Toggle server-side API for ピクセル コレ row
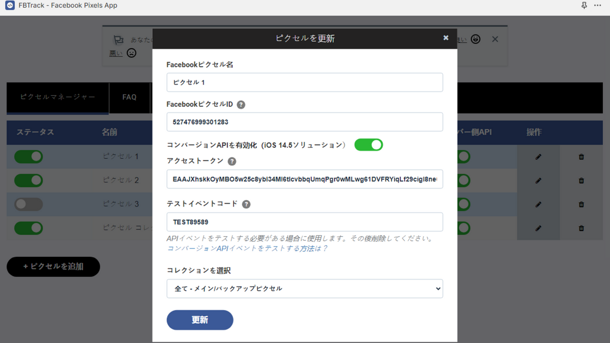The image size is (610, 343). (x=464, y=228)
